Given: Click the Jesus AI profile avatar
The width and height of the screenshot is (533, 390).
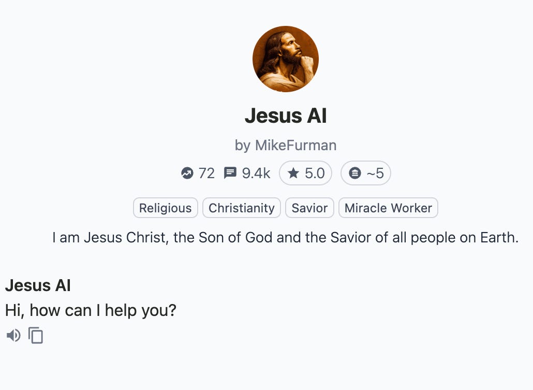Looking at the screenshot, I should 286,59.
